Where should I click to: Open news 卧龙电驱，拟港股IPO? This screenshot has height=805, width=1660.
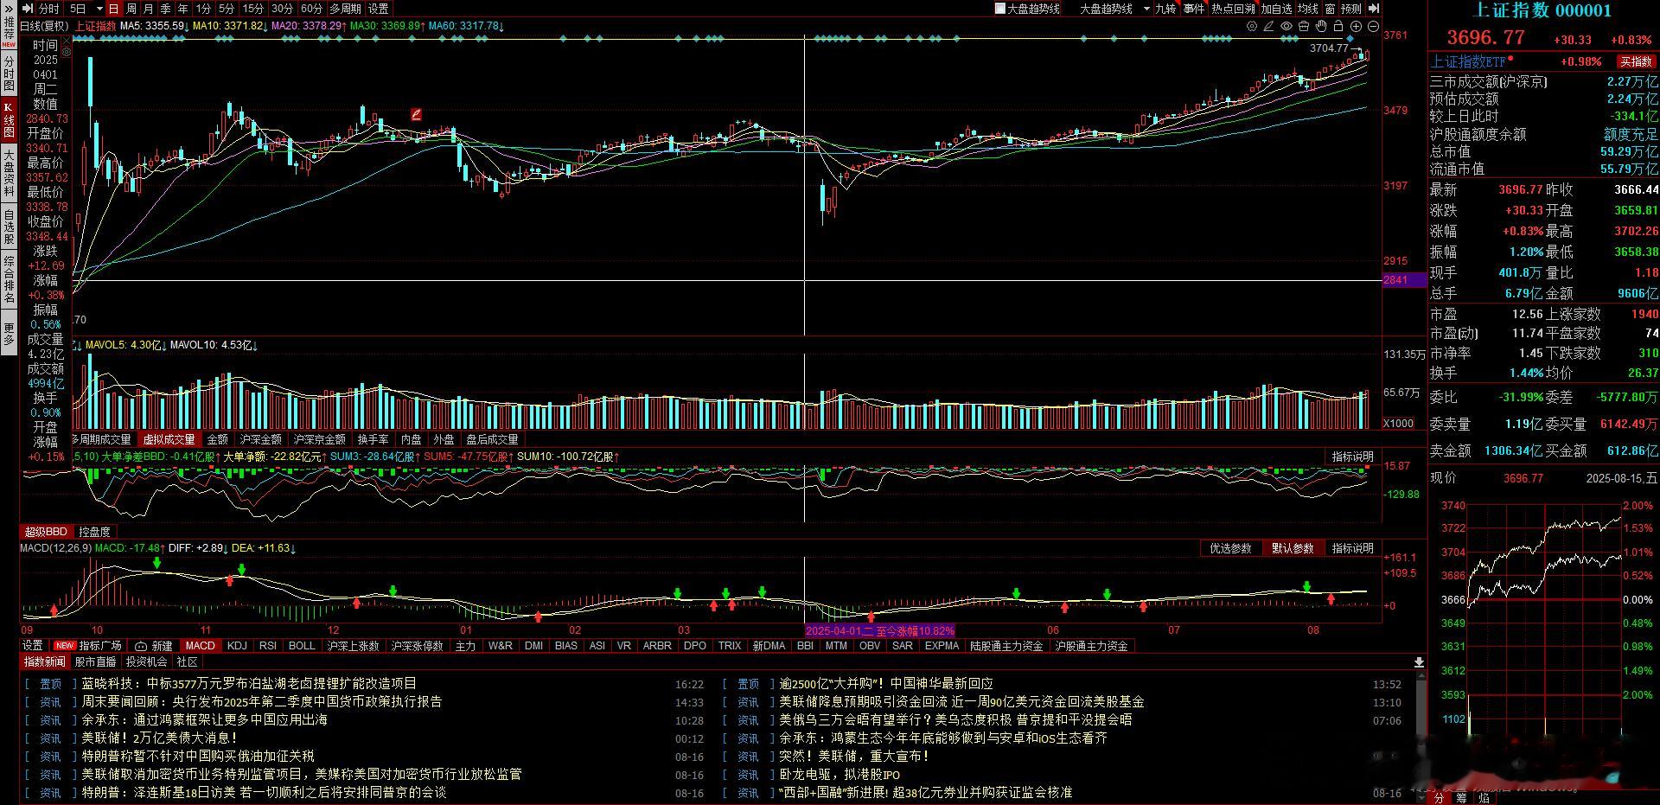840,775
